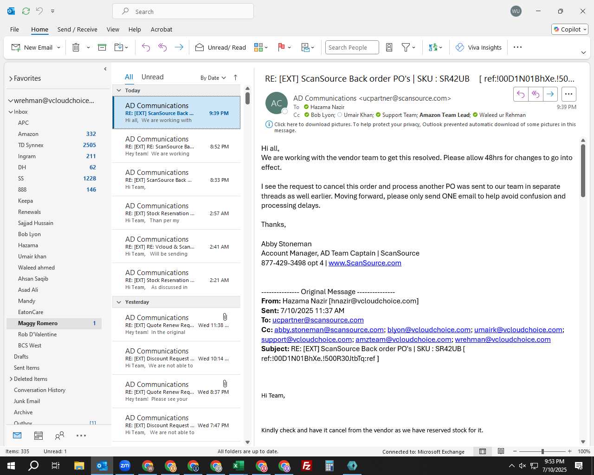Expand the Favorites section
This screenshot has width=594, height=475.
[11, 78]
